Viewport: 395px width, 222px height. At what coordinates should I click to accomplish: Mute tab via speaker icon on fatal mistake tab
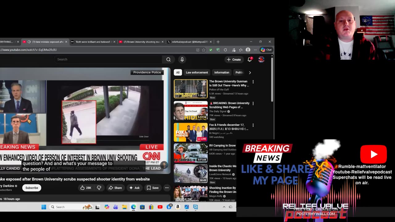coord(29,42)
